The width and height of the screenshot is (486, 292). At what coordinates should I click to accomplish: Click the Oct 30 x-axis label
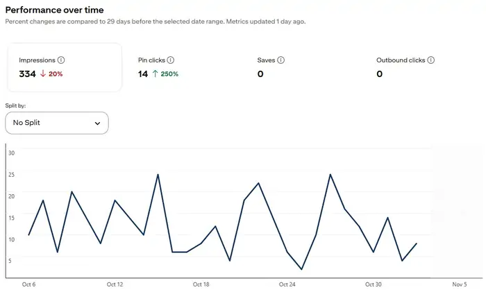(x=374, y=284)
